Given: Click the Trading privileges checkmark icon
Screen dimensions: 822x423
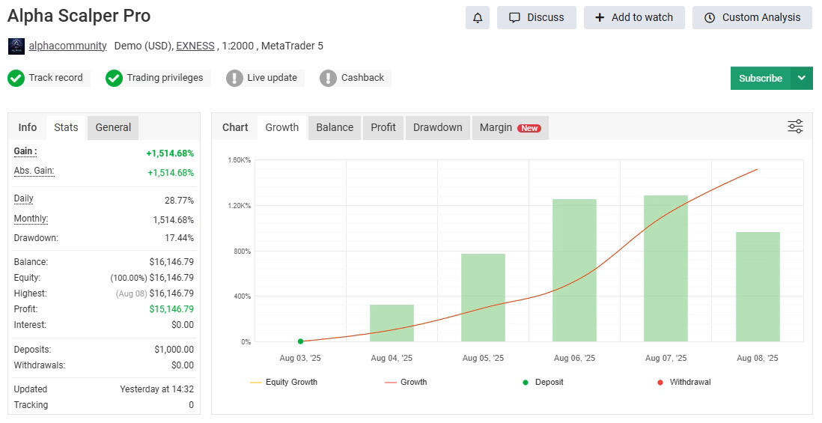Looking at the screenshot, I should pos(114,78).
